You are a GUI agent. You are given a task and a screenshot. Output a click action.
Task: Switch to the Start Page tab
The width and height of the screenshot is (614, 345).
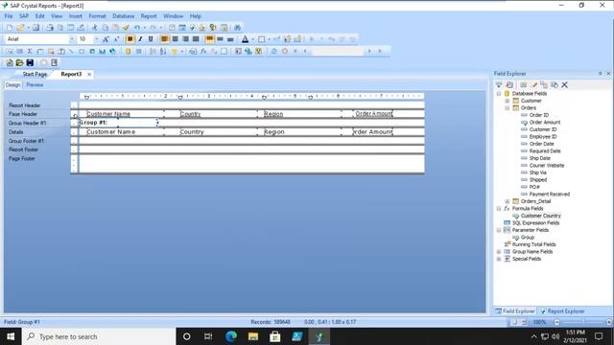35,74
